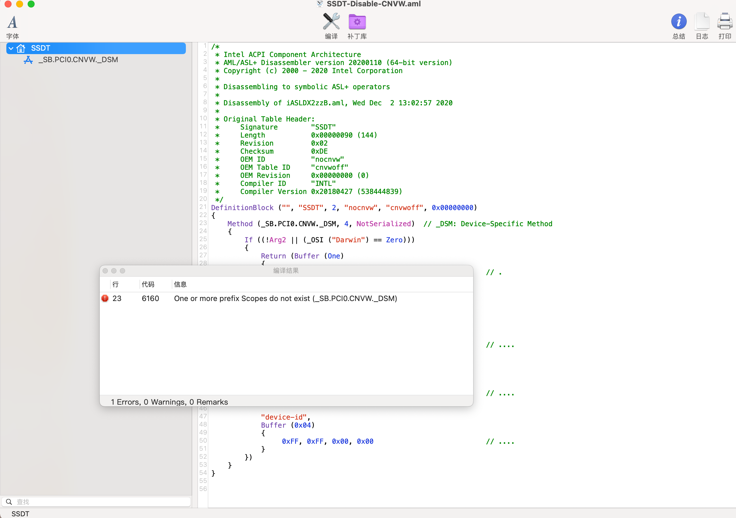Image resolution: width=736 pixels, height=518 pixels.
Task: Click the home icon beside SSDT
Action: pyautogui.click(x=20, y=48)
